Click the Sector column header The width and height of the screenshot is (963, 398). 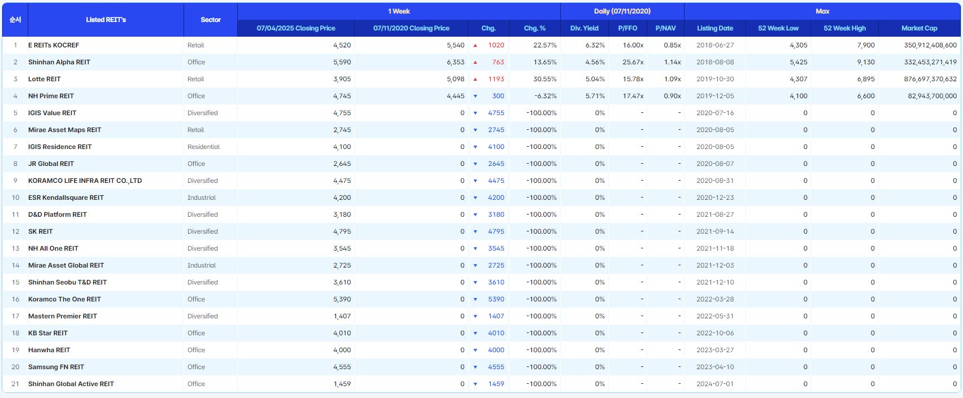pos(211,20)
